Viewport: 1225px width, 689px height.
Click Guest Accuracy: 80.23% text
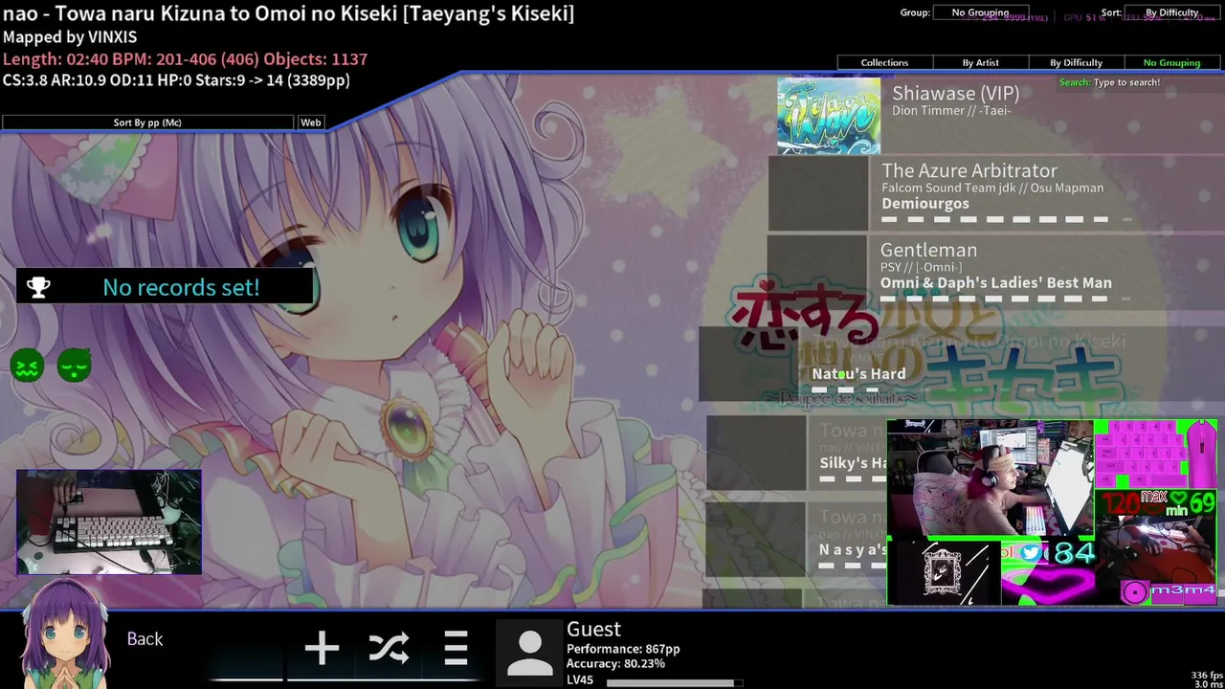pyautogui.click(x=615, y=664)
